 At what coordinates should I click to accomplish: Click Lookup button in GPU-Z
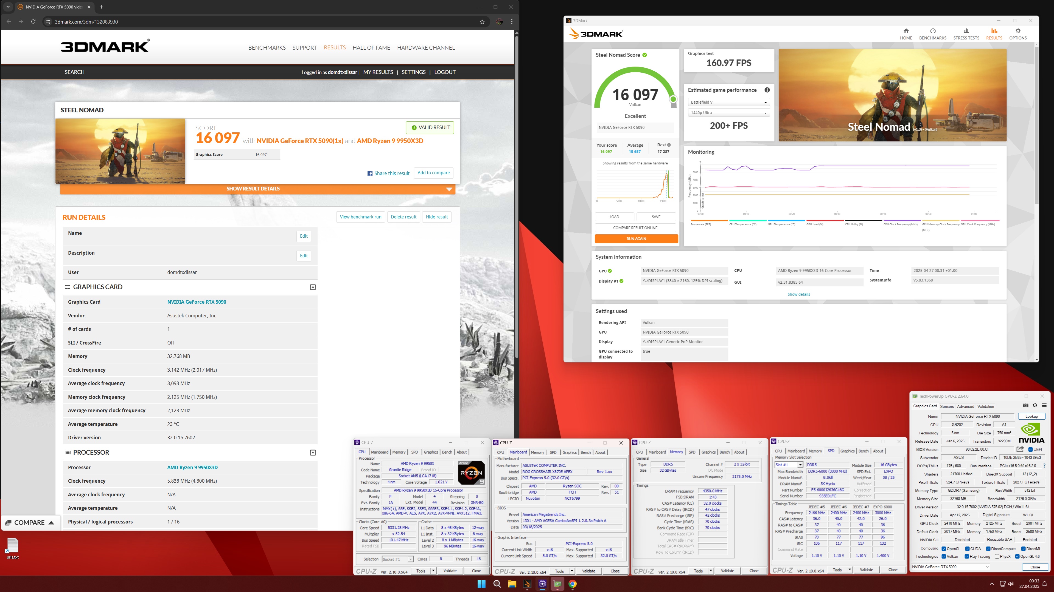[1031, 416]
